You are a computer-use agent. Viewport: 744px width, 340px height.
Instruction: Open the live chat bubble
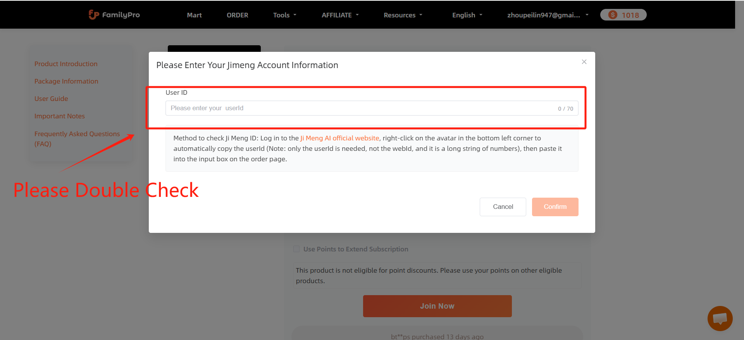720,318
